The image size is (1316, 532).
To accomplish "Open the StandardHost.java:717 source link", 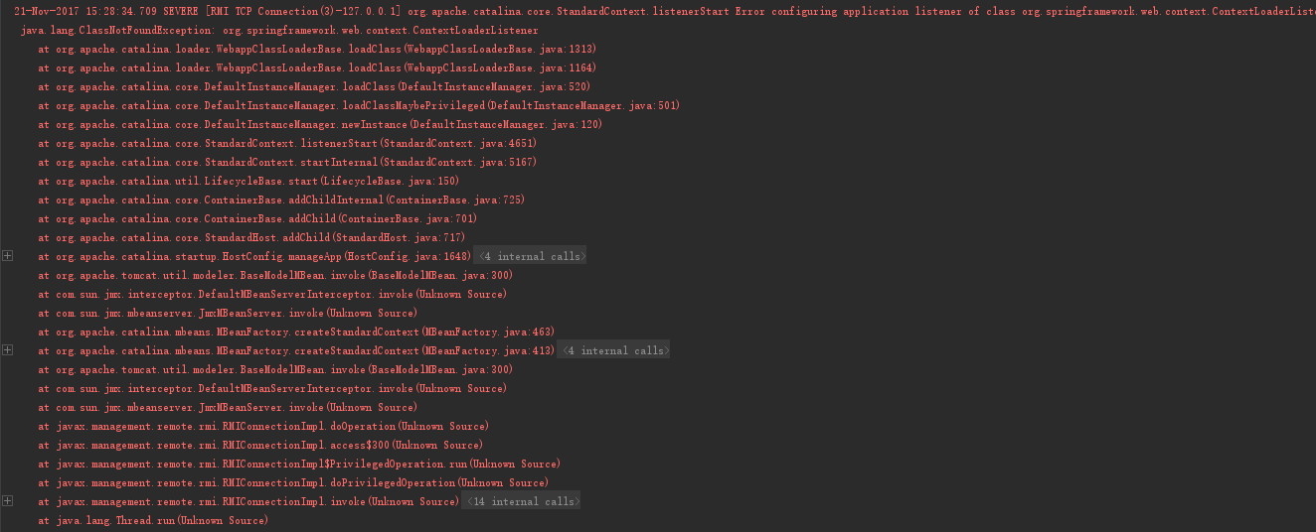I will click(x=399, y=237).
